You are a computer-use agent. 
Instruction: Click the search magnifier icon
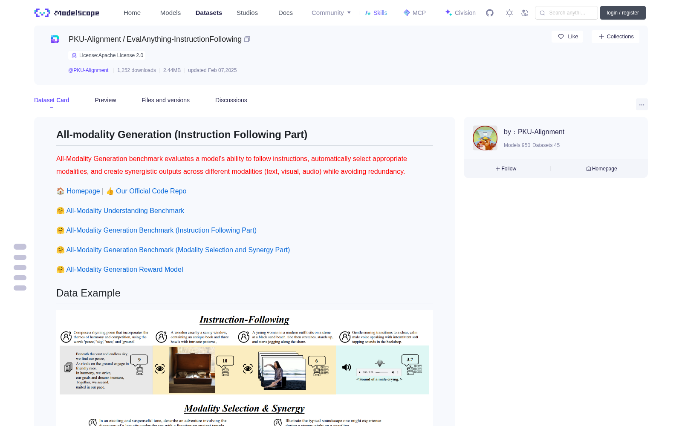coord(542,13)
